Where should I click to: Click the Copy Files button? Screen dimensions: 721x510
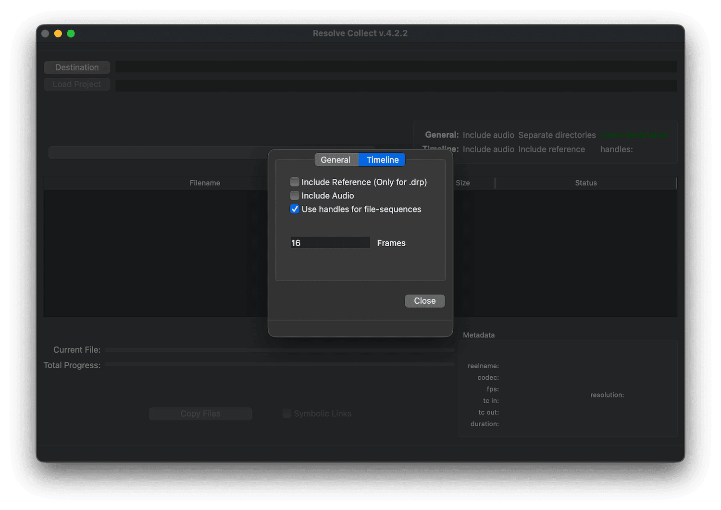pos(200,413)
